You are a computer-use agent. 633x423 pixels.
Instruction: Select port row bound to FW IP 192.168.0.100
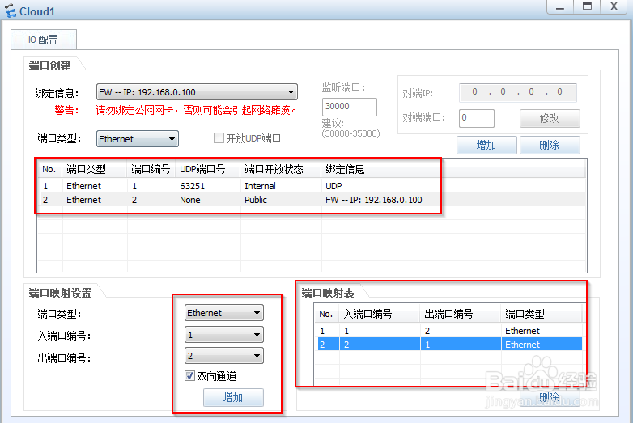coord(311,200)
